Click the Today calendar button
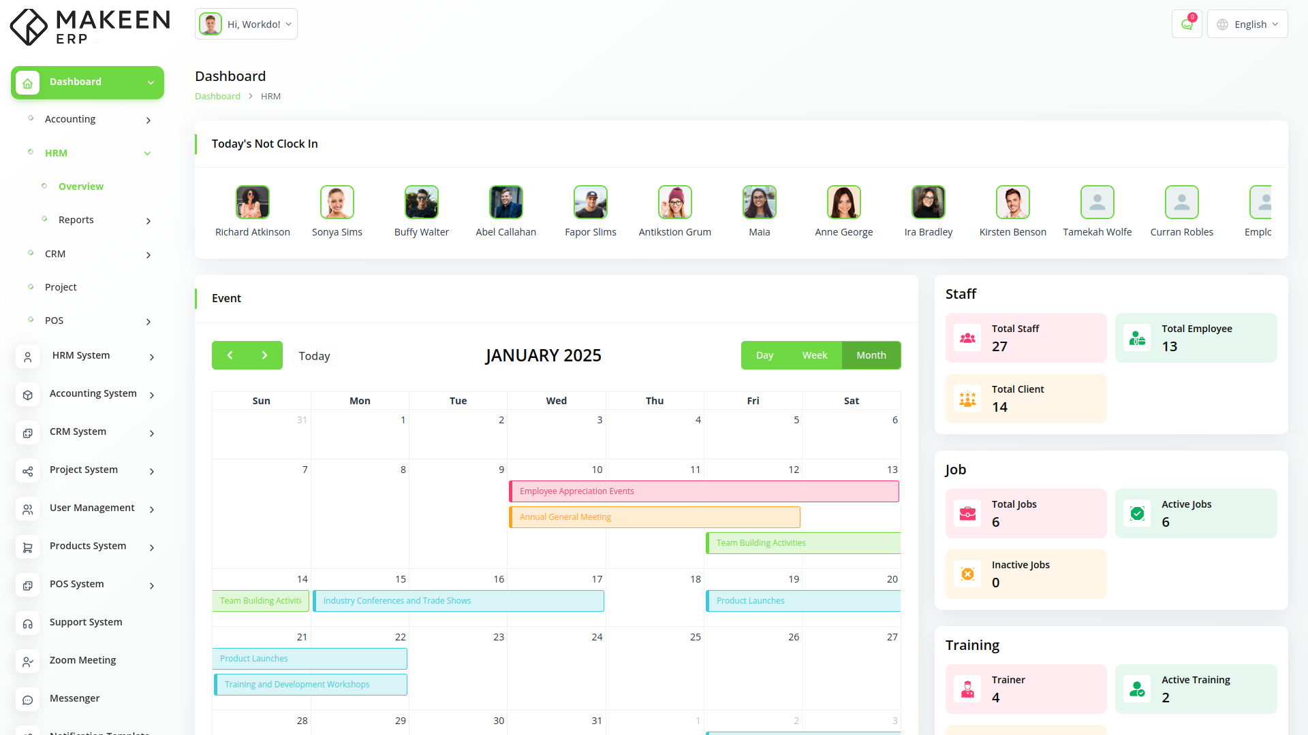Screen dimensions: 1308x735 [314, 356]
